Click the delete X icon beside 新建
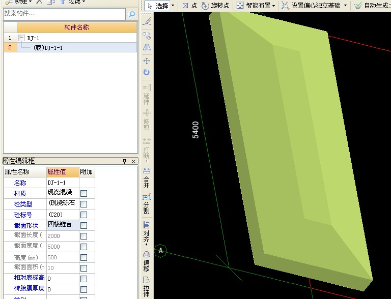This screenshot has height=299, width=391. tap(39, 2)
